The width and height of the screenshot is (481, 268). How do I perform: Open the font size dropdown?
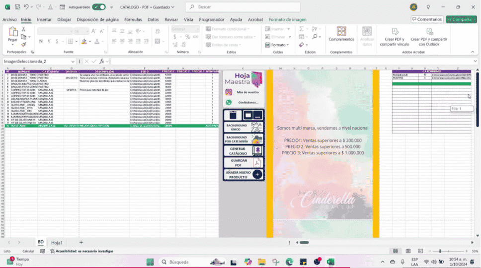point(87,31)
